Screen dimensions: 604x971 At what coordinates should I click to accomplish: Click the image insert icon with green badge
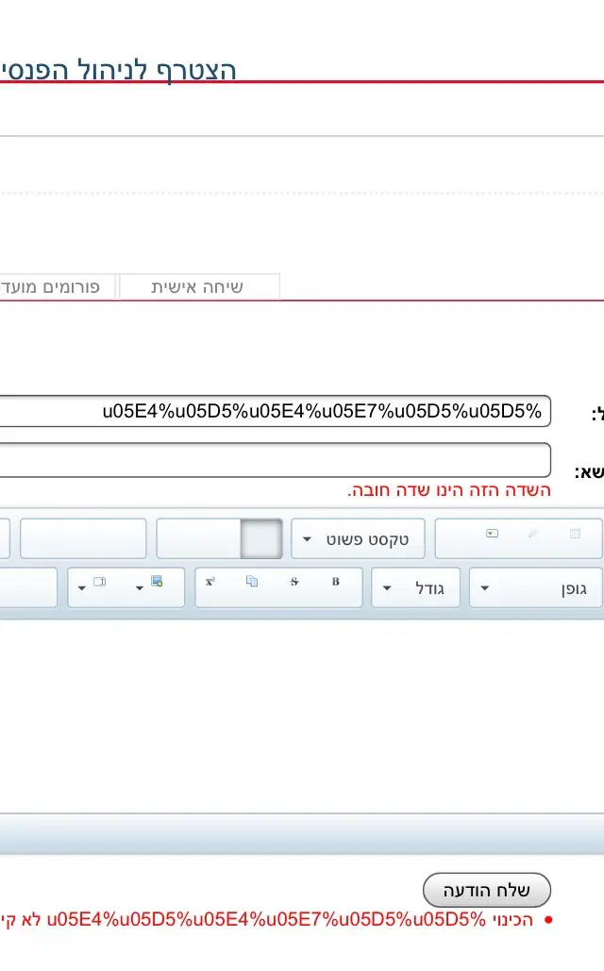point(157,582)
